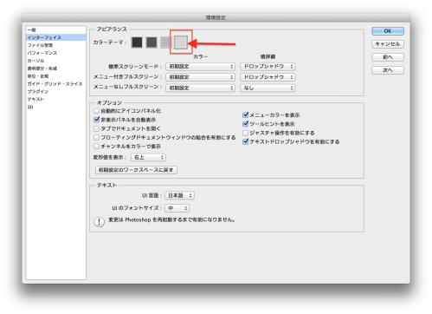Enable タブでドキュメントを開く checkbox

[x=97, y=128]
